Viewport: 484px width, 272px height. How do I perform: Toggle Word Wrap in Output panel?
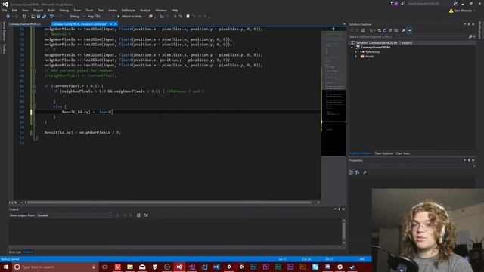[146, 215]
